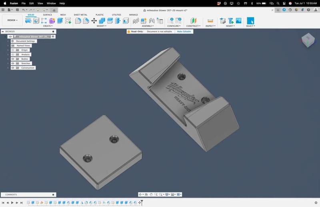
Task: Click the Make Editable link
Action: tap(184, 31)
